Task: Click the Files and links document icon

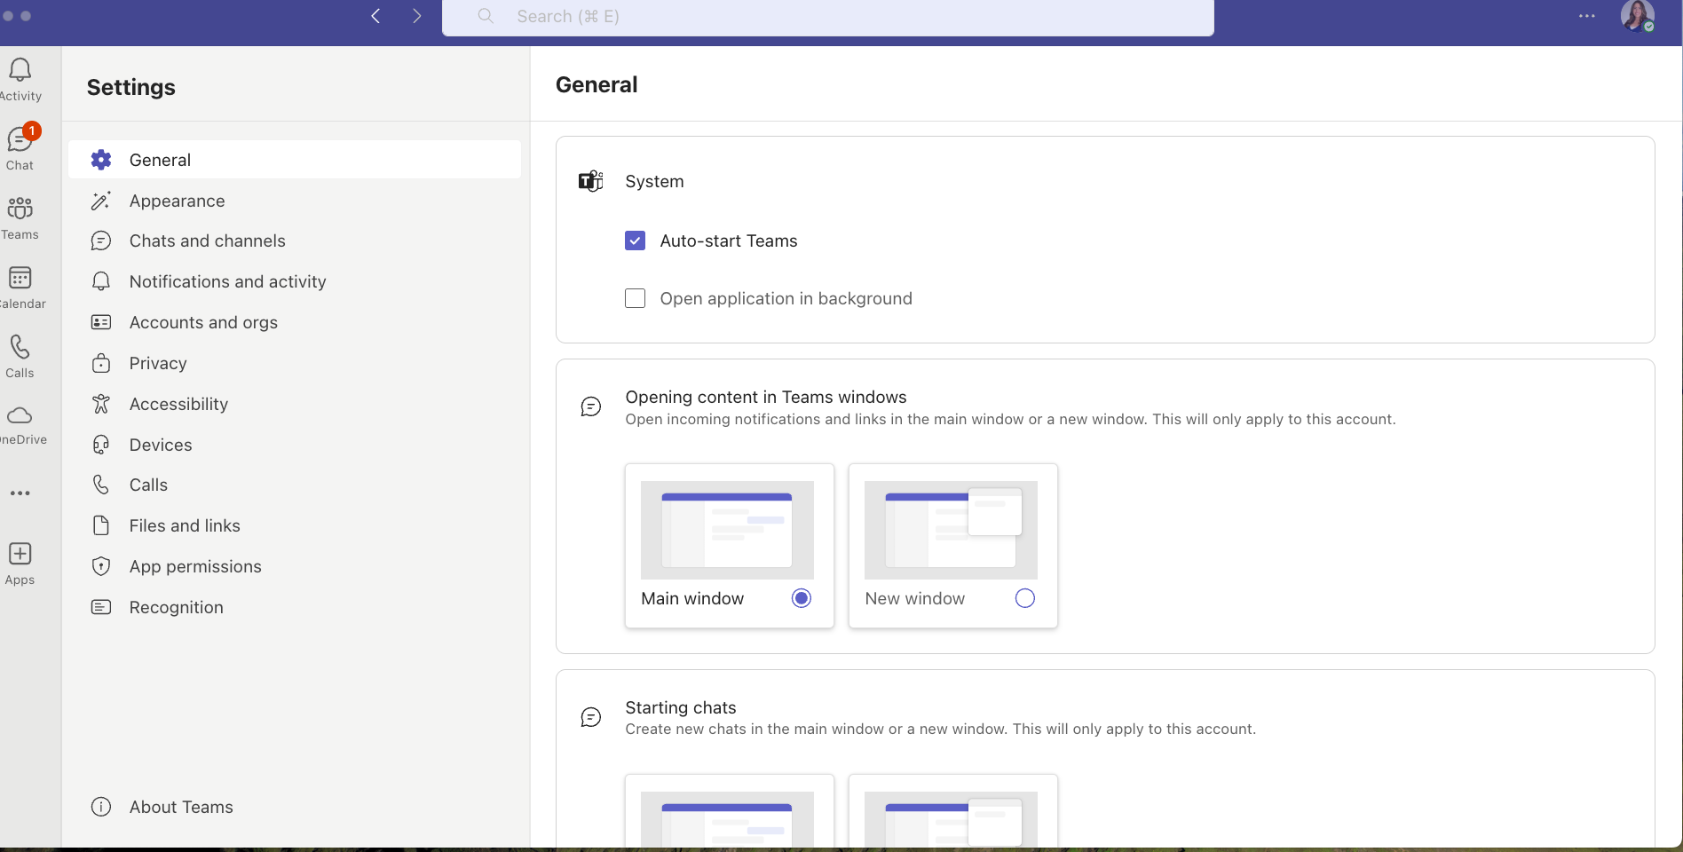Action: 101,525
